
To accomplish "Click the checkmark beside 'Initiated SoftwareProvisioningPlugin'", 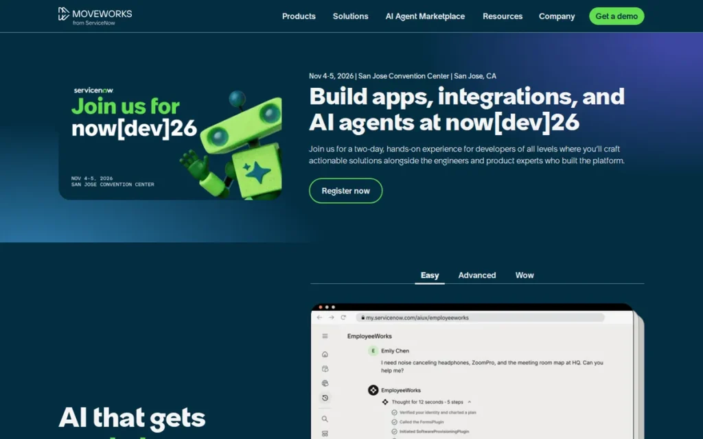I will [394, 431].
